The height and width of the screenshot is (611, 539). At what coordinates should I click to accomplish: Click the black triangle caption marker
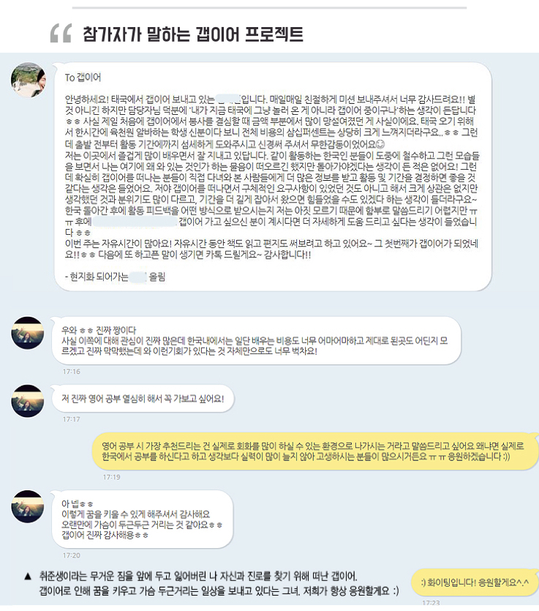[28, 577]
